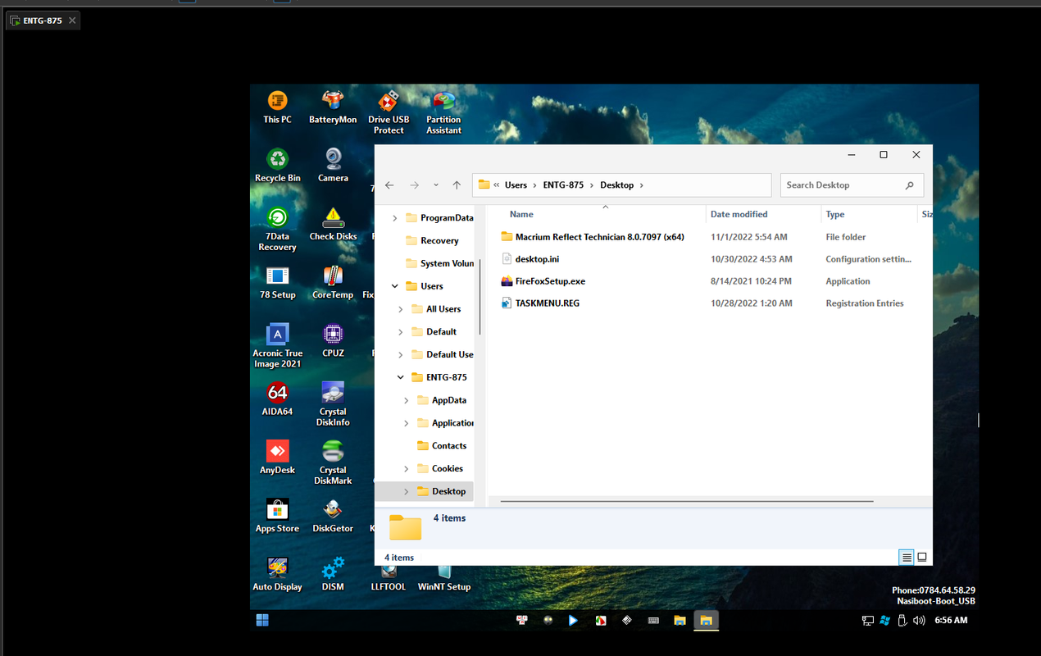Viewport: 1041px width, 656px height.
Task: Select FireFoxSetup.exe in file list
Action: (x=543, y=281)
